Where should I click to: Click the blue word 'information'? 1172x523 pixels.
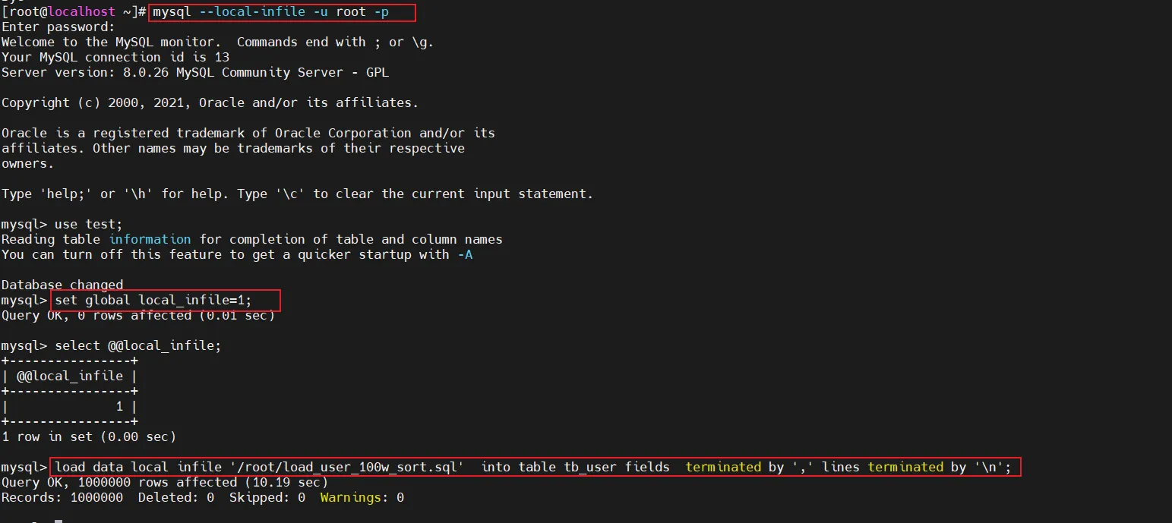pos(150,240)
